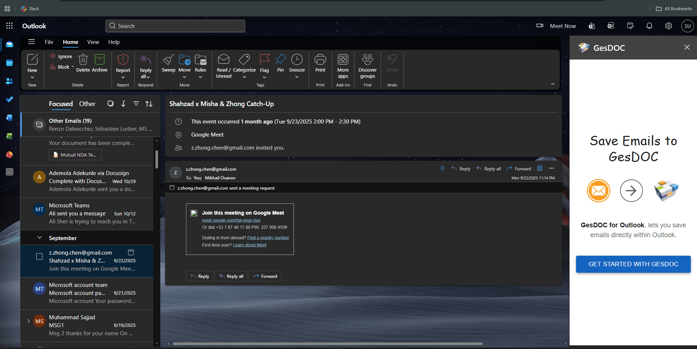This screenshot has height=349, width=697.
Task: Toggle sort direction arrows in list header
Action: pyautogui.click(x=149, y=104)
